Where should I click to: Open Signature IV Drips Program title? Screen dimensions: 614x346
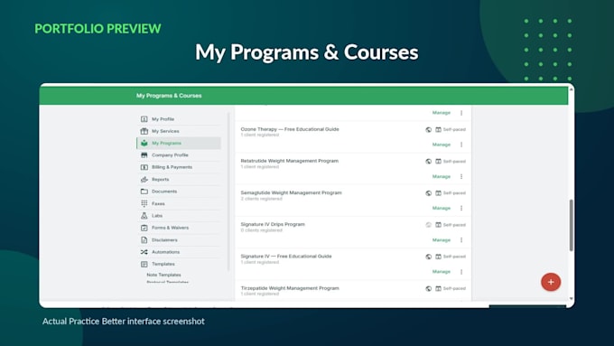click(273, 225)
